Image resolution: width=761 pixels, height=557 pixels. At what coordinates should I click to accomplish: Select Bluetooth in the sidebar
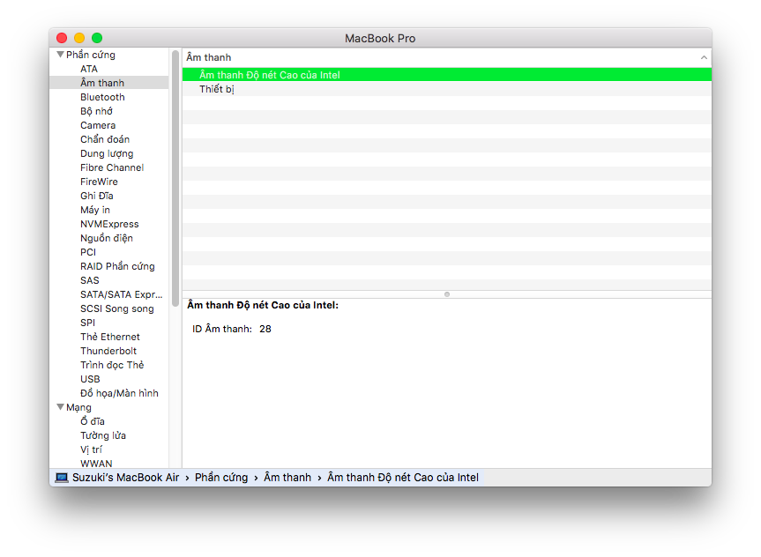pos(102,97)
